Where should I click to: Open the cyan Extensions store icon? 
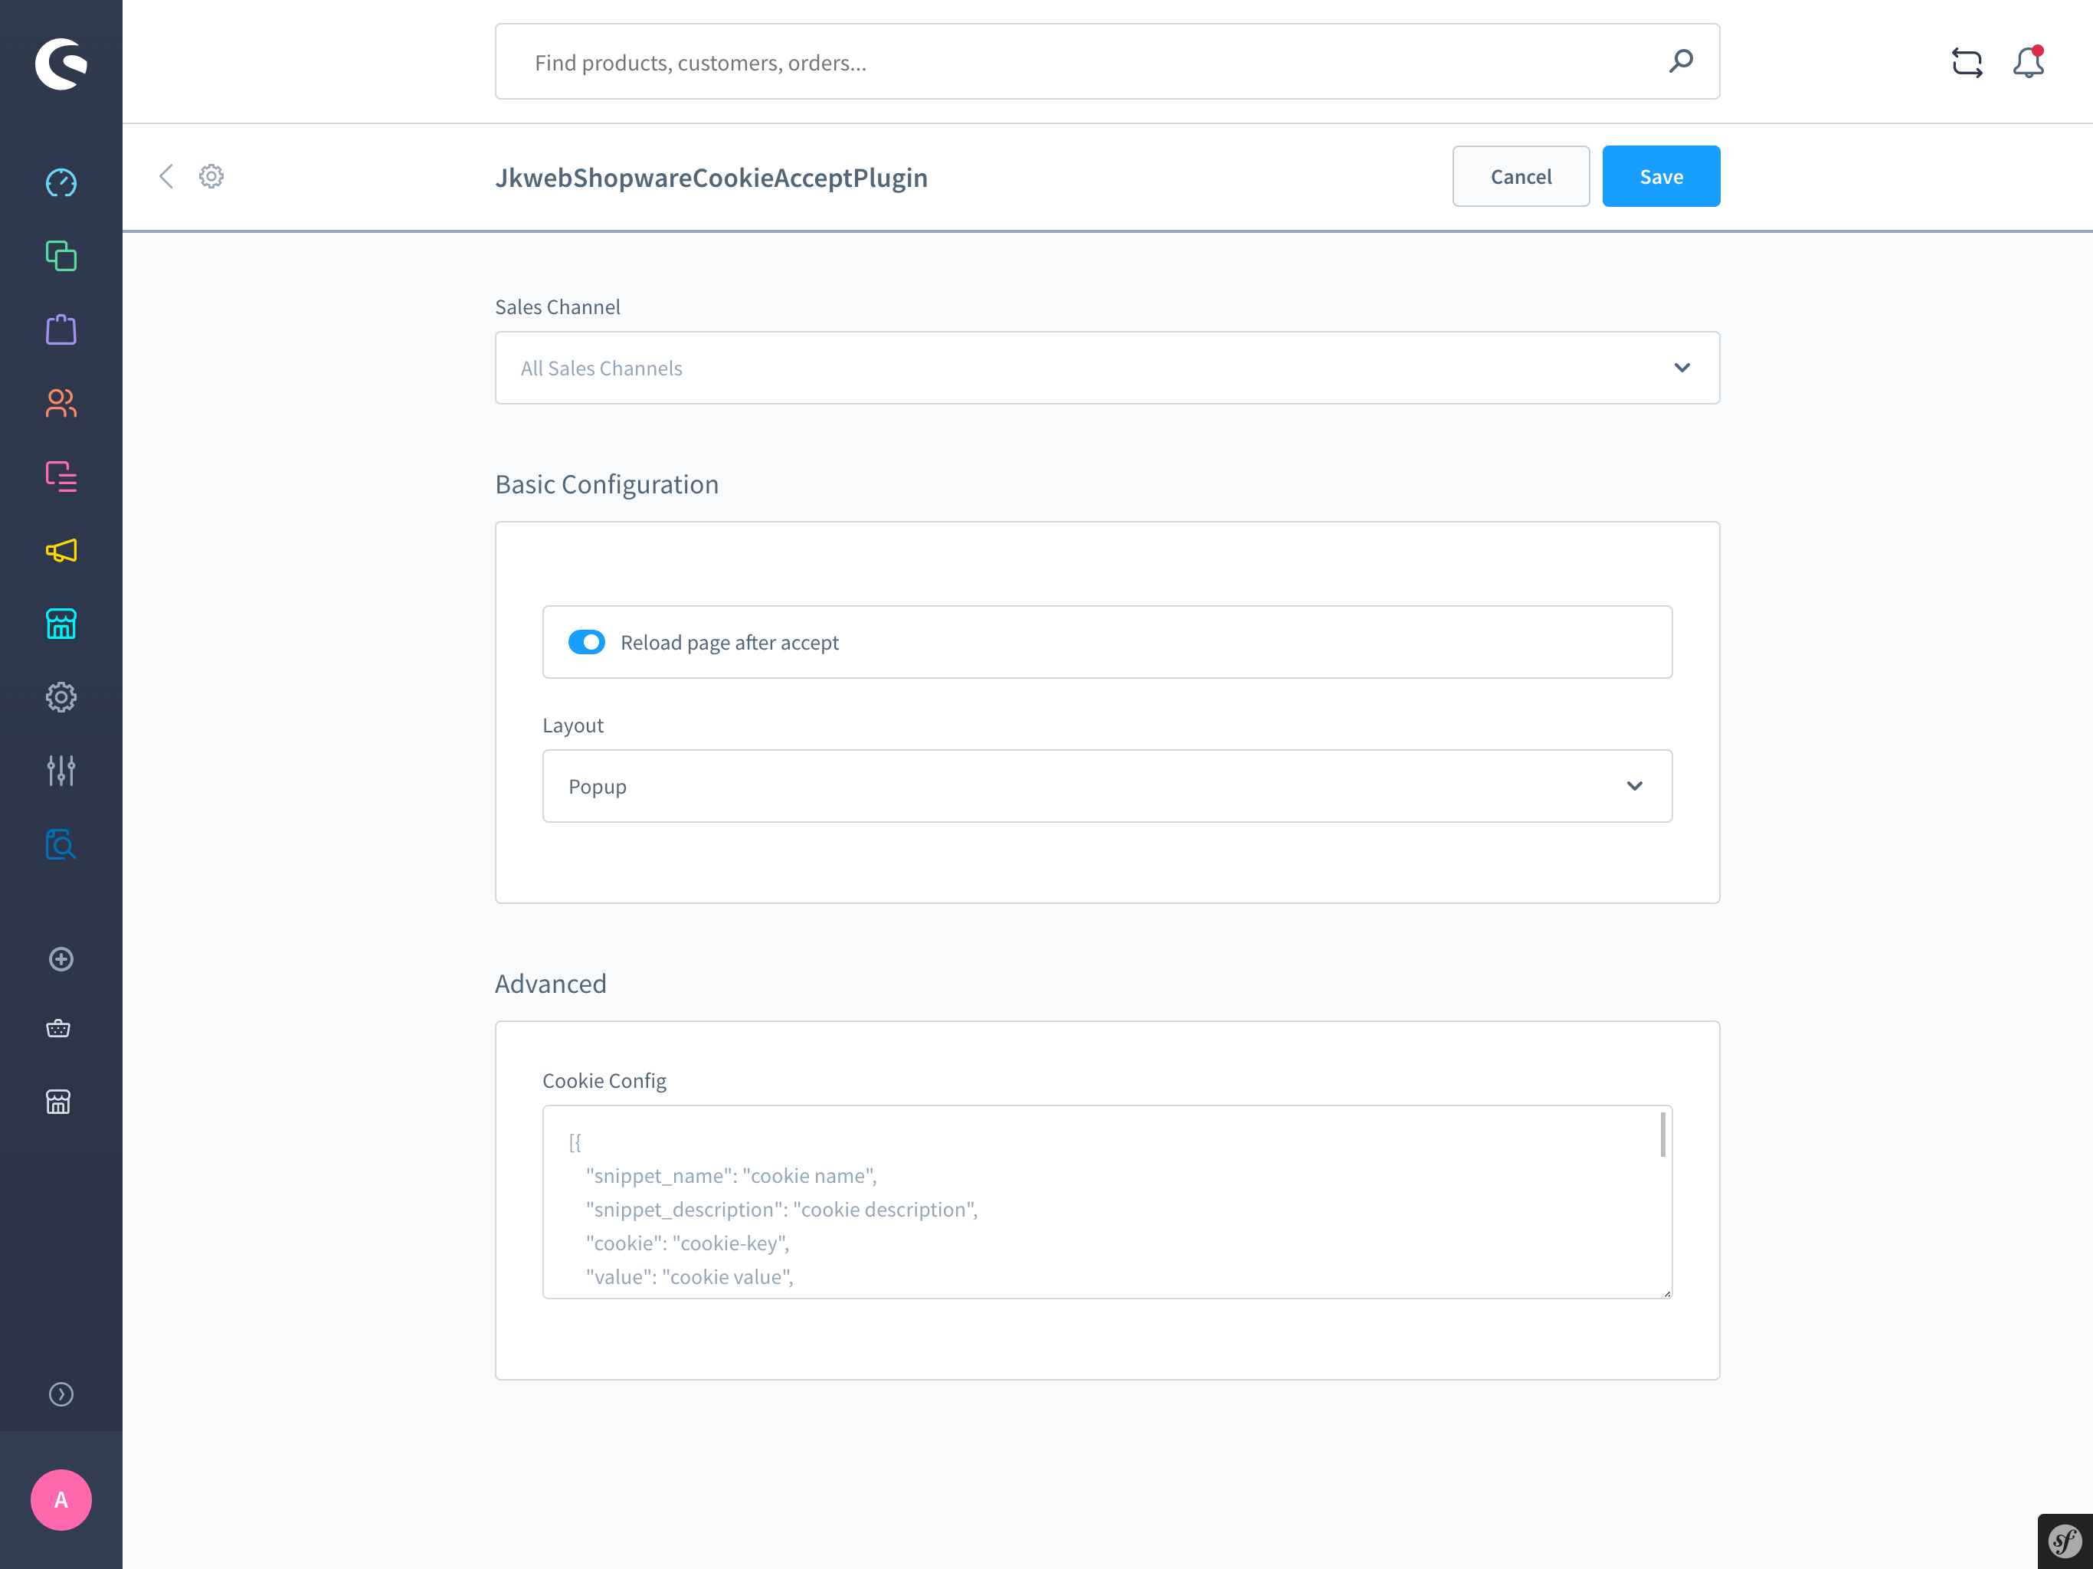point(61,624)
